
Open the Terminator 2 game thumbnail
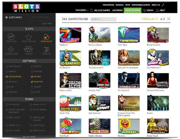pyautogui.click(x=129, y=80)
